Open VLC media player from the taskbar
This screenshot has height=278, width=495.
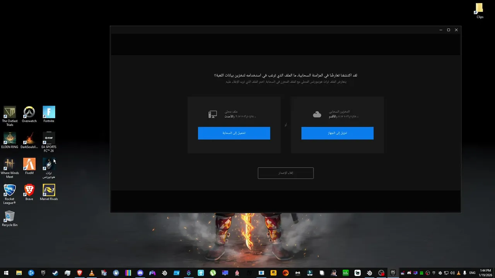(92, 273)
